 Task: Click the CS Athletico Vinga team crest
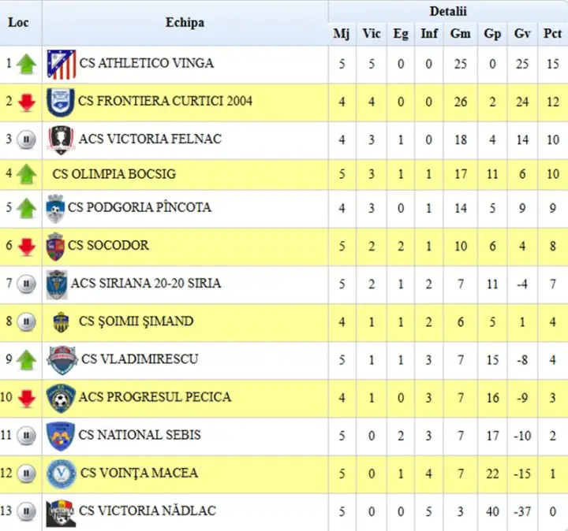[x=62, y=65]
